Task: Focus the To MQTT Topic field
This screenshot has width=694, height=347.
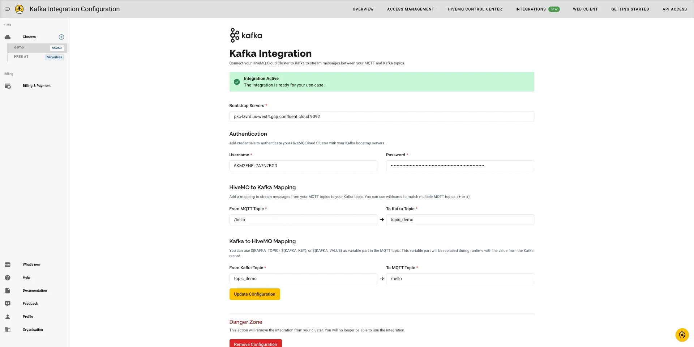Action: pyautogui.click(x=460, y=279)
